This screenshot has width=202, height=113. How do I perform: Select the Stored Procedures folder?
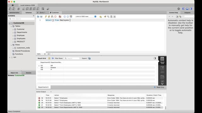tap(22, 51)
